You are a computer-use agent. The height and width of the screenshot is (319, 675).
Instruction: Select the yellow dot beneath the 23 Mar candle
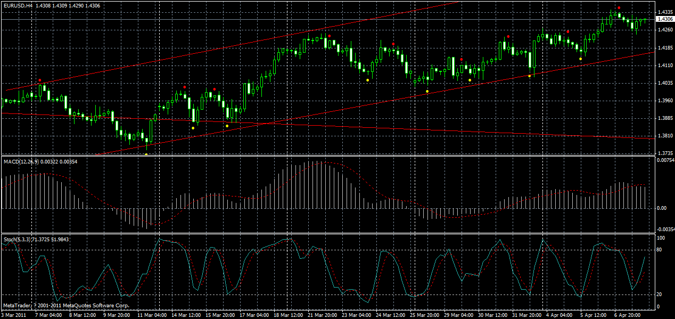[x=367, y=80]
